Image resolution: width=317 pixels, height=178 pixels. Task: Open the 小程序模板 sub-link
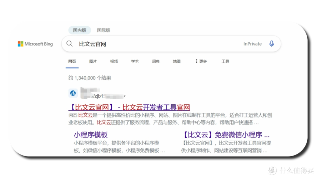click(x=91, y=135)
